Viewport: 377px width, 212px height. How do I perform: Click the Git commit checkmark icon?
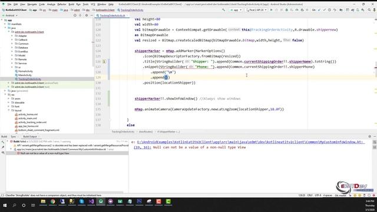click(325, 10)
